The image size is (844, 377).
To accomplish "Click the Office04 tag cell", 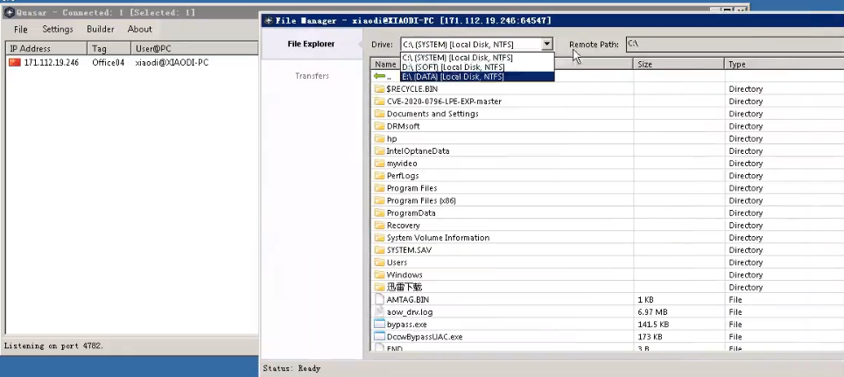I will [x=108, y=62].
